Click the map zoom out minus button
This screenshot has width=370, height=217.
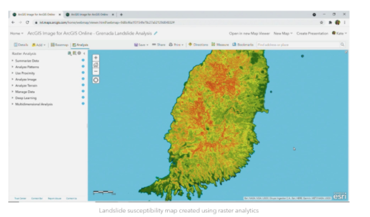[95, 72]
